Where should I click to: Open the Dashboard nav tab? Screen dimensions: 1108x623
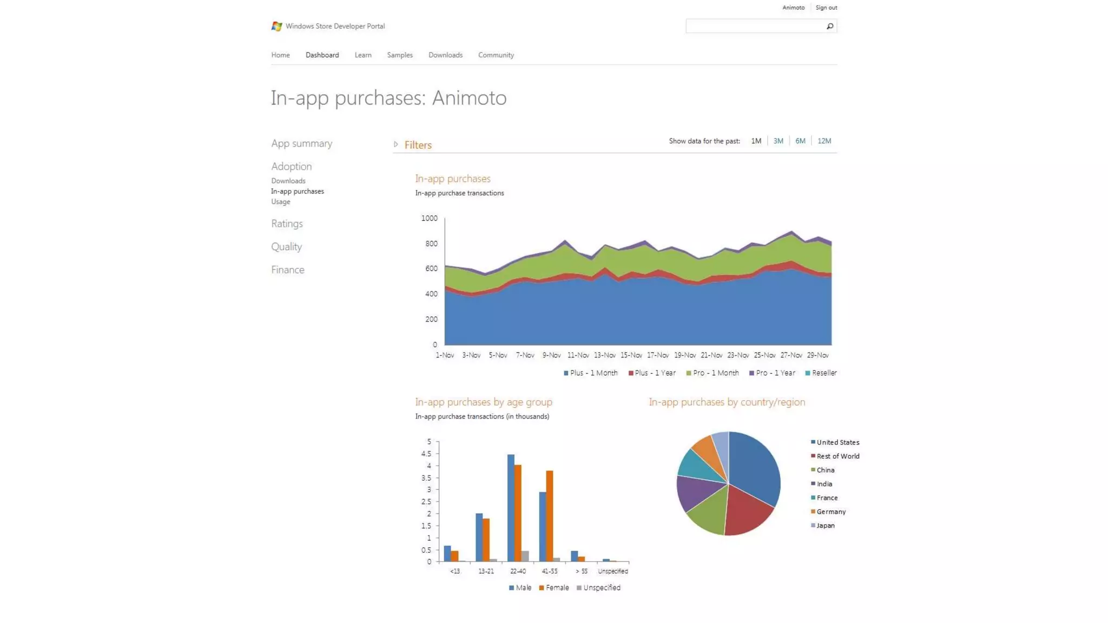click(x=322, y=55)
